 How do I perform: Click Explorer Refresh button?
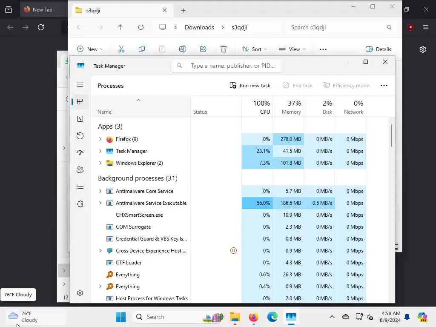[x=141, y=27]
